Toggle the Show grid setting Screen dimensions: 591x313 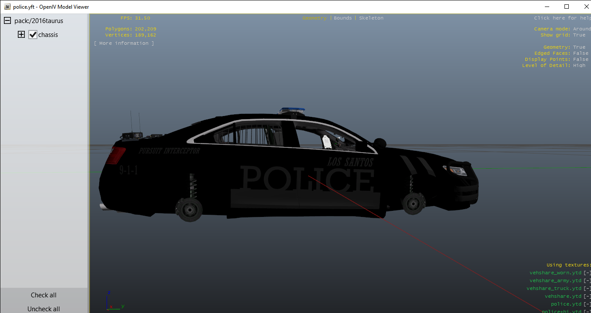(579, 35)
